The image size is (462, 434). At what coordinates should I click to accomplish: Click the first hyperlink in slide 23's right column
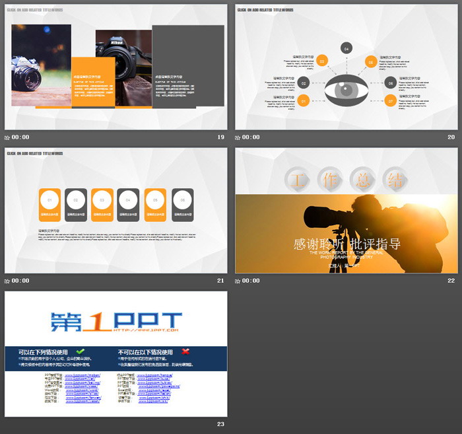154,375
